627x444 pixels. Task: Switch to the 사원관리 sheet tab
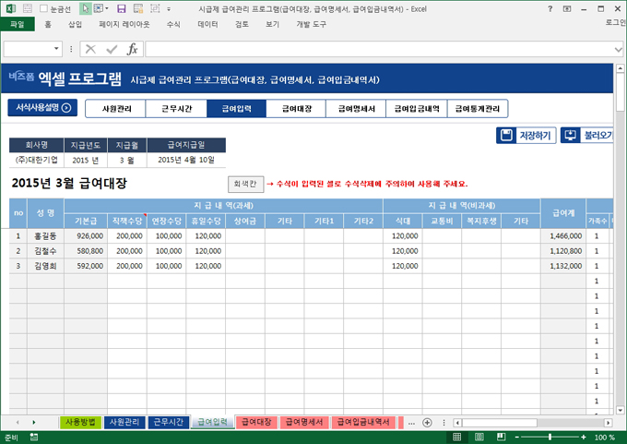point(124,422)
